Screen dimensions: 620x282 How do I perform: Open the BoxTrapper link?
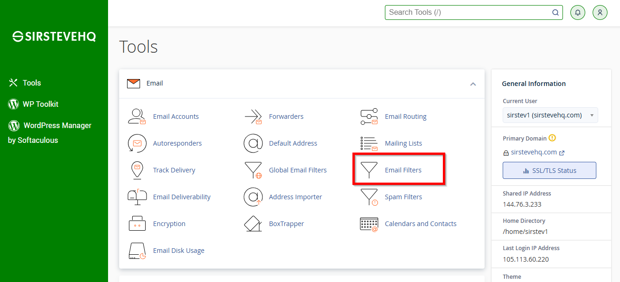coord(287,224)
